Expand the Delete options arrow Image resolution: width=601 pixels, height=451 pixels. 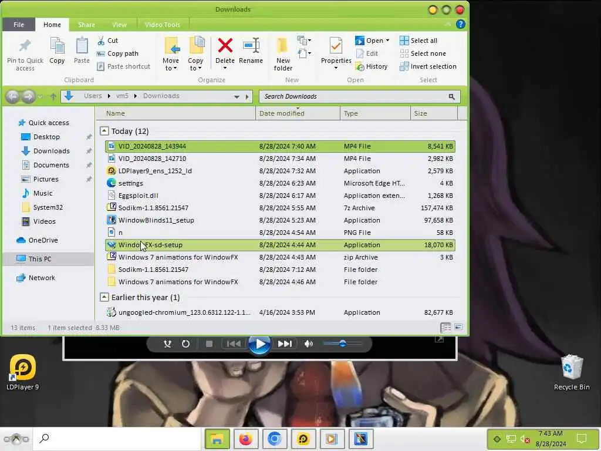(x=225, y=68)
